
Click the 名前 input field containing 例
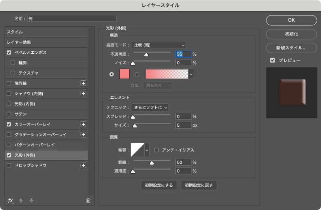(x=72, y=19)
